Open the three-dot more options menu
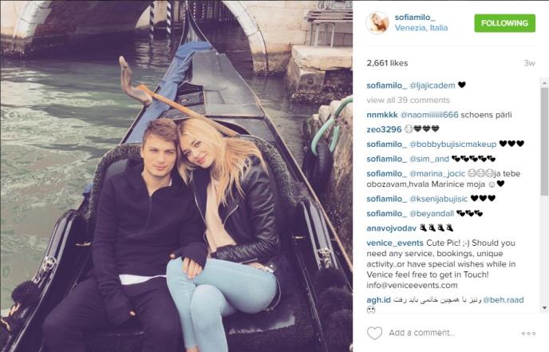 [528, 334]
